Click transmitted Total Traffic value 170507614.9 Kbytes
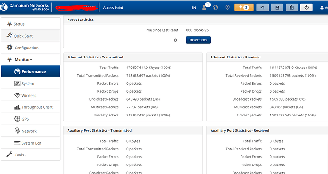 (149, 68)
